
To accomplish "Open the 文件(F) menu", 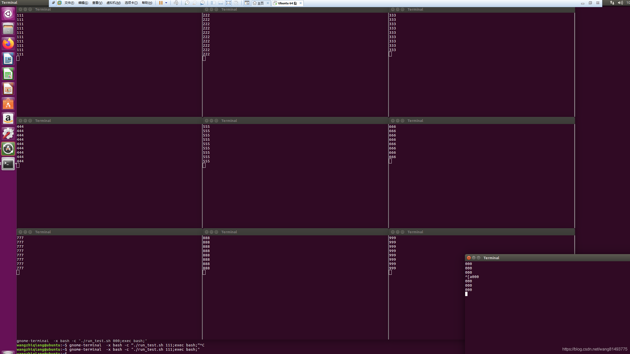I will (69, 3).
